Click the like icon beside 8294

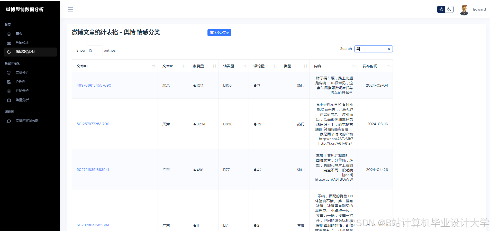[x=195, y=124]
